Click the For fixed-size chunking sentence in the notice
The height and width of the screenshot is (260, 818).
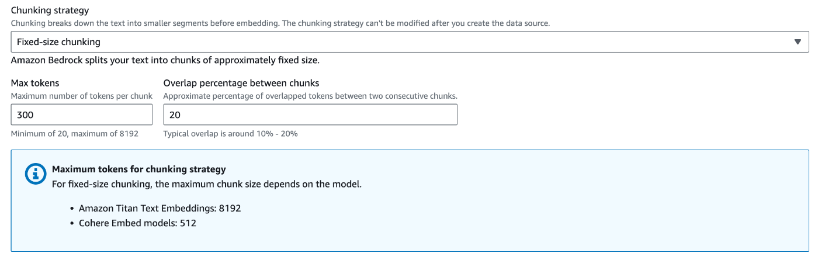pyautogui.click(x=207, y=184)
